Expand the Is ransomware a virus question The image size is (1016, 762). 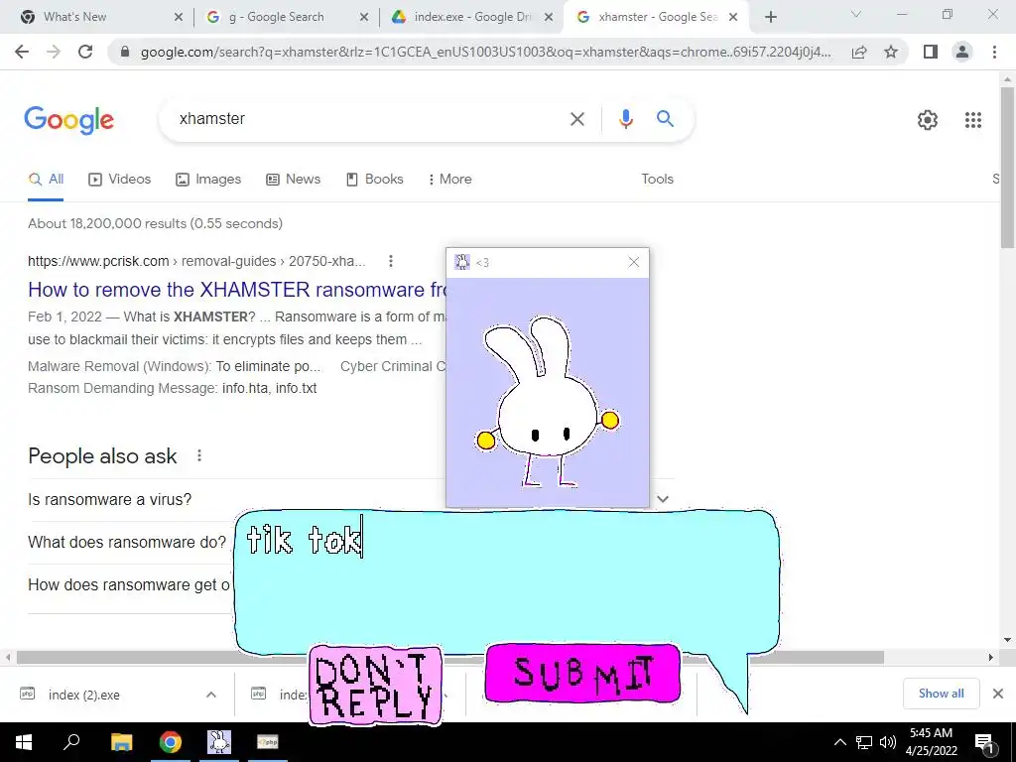point(351,500)
